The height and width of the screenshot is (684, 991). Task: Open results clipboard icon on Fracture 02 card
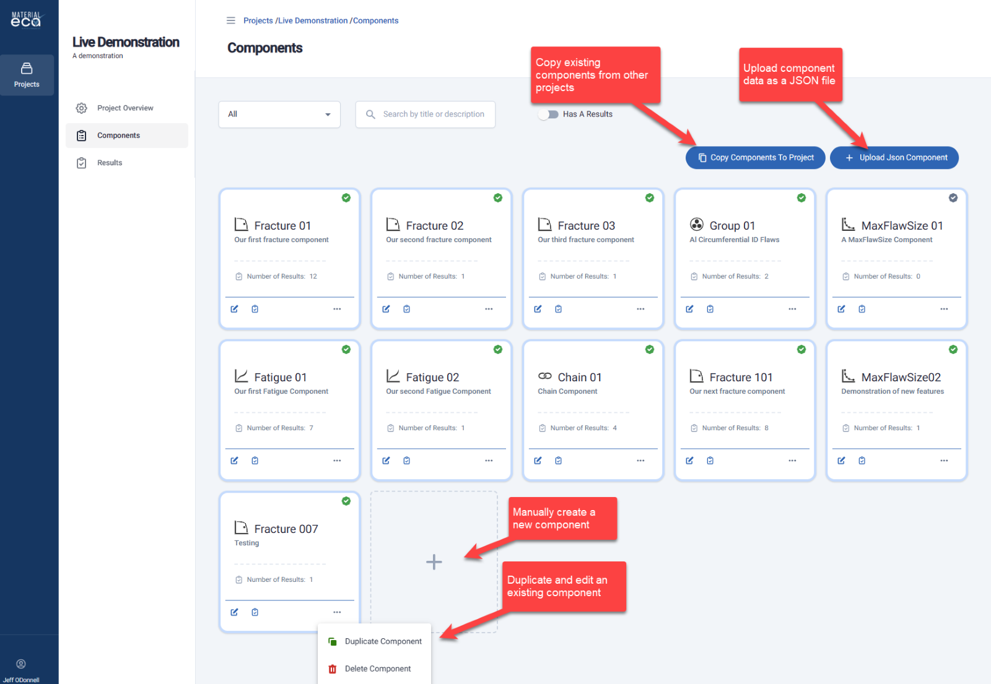tap(406, 309)
